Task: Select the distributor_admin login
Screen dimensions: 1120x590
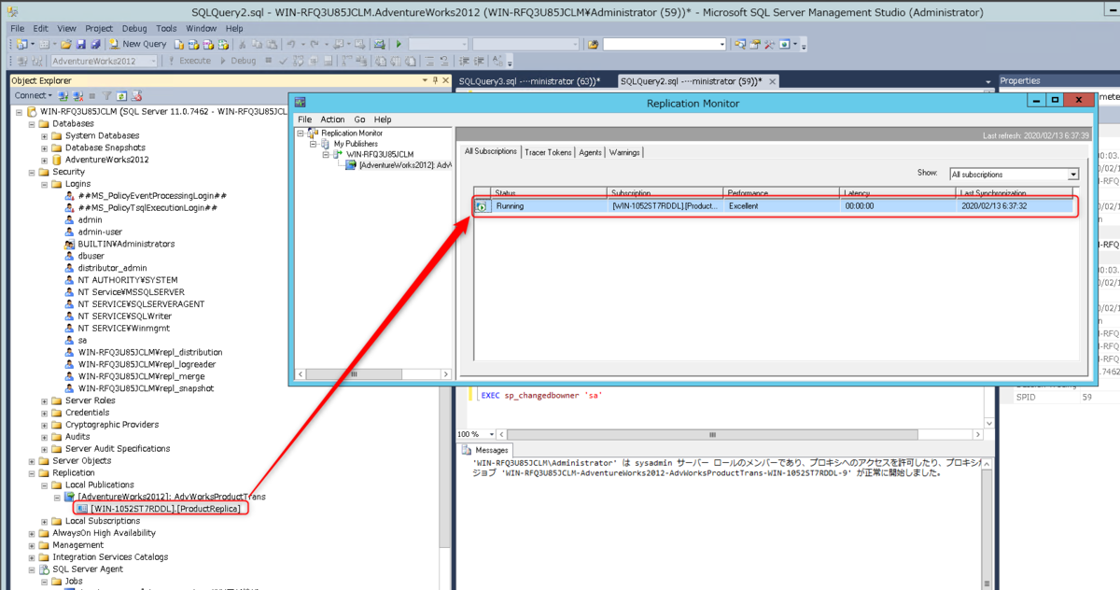Action: coord(112,268)
